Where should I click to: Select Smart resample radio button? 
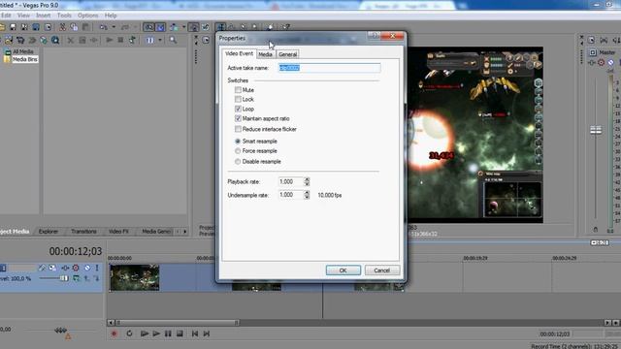pyautogui.click(x=238, y=142)
